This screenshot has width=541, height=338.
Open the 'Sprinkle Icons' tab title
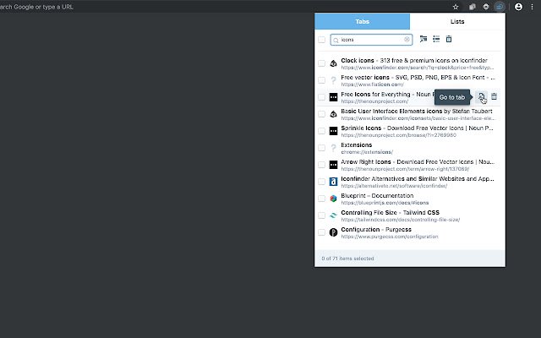point(417,128)
